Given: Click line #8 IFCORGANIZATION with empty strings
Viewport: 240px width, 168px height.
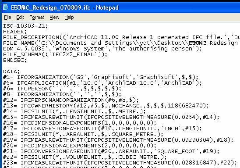Looking at the screenshot, I should (x=62, y=94).
